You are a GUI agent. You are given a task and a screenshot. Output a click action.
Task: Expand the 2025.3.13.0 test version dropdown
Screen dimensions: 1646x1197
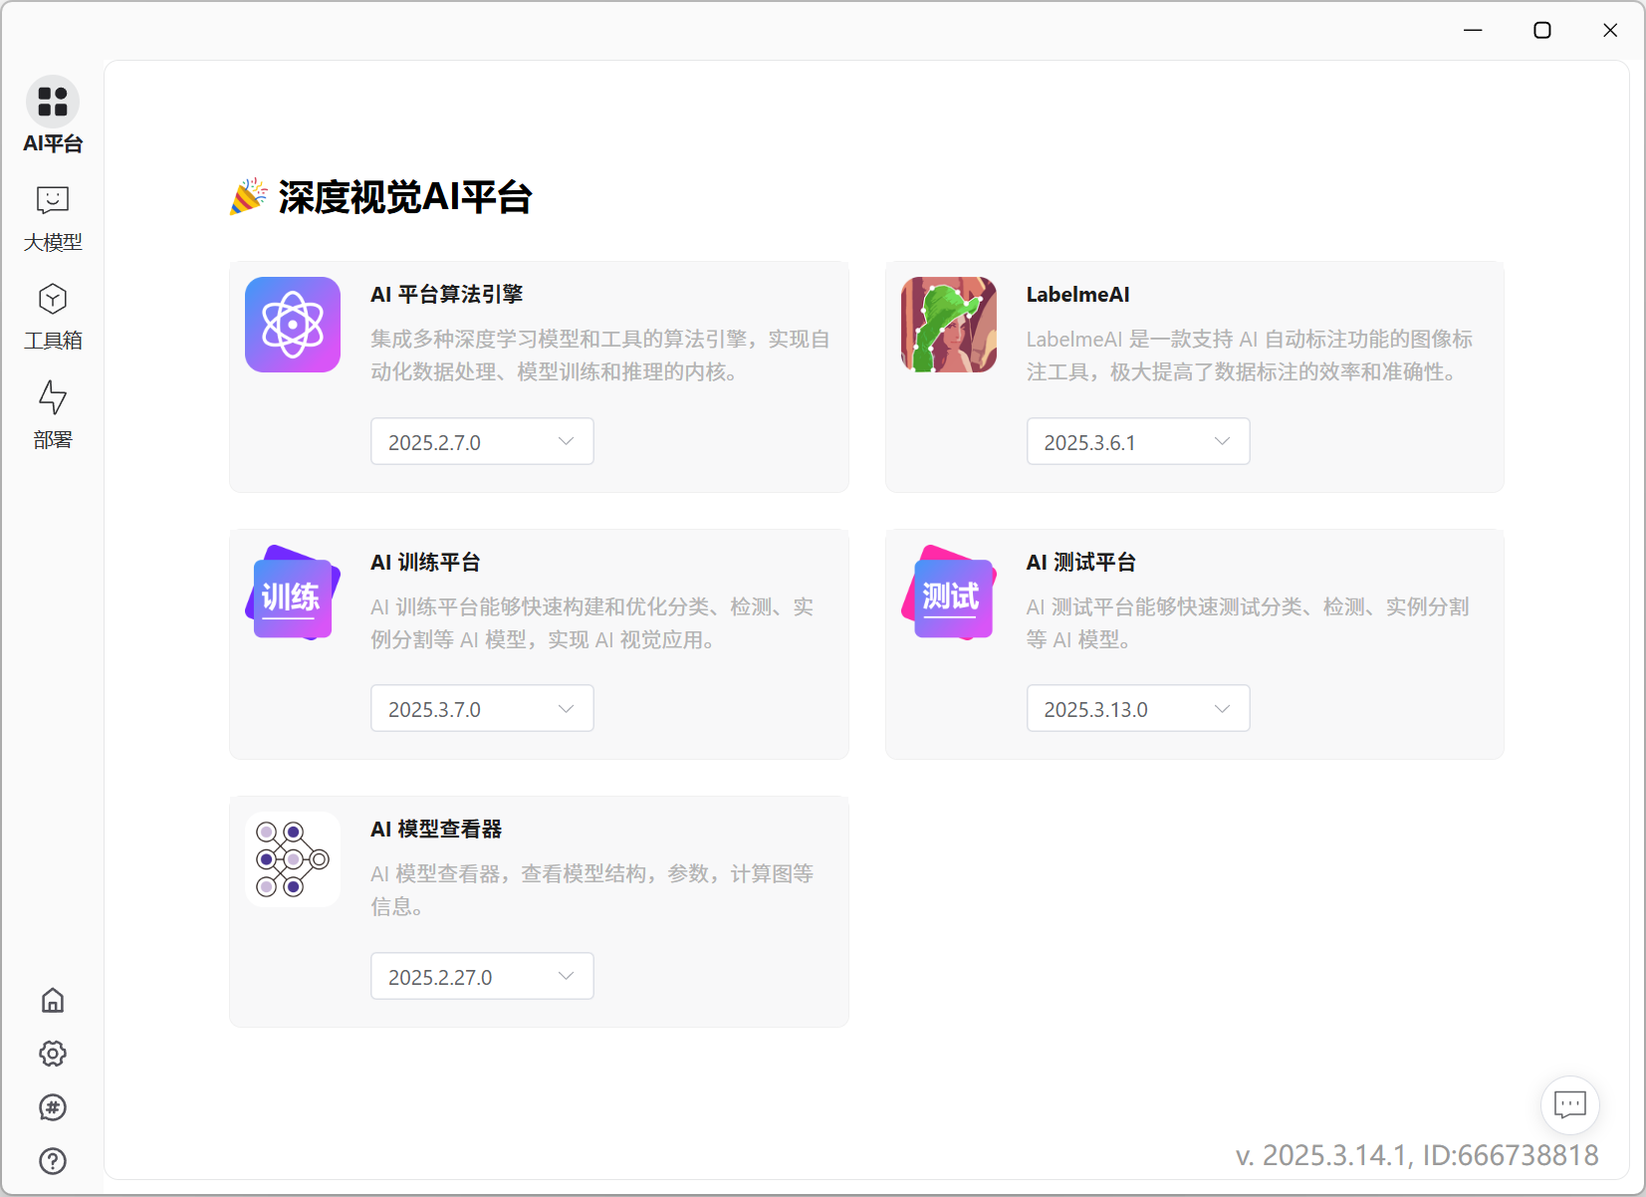coord(1137,708)
